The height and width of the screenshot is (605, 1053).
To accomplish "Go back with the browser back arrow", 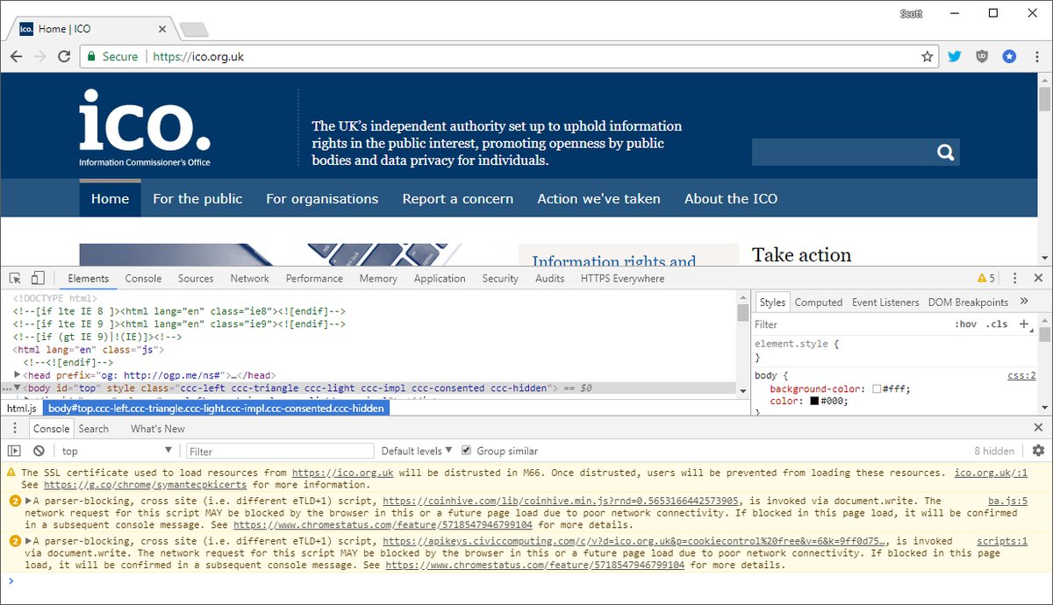I will point(17,56).
